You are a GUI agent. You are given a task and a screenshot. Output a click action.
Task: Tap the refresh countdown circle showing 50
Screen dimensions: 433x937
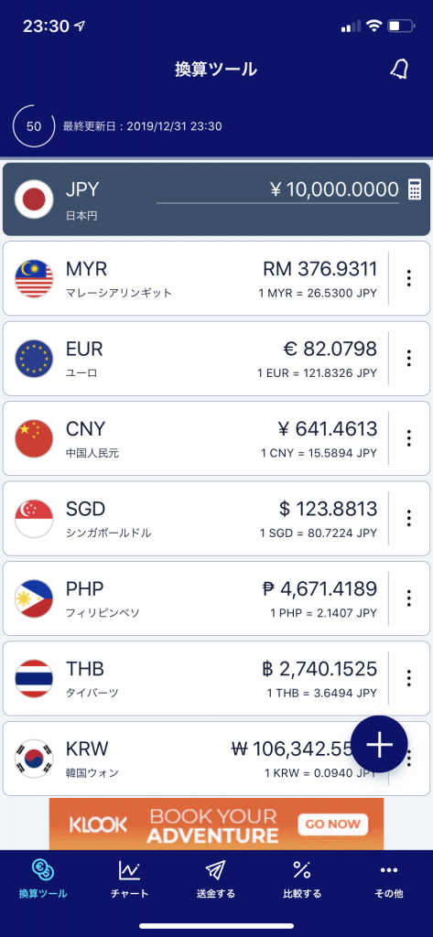(34, 126)
